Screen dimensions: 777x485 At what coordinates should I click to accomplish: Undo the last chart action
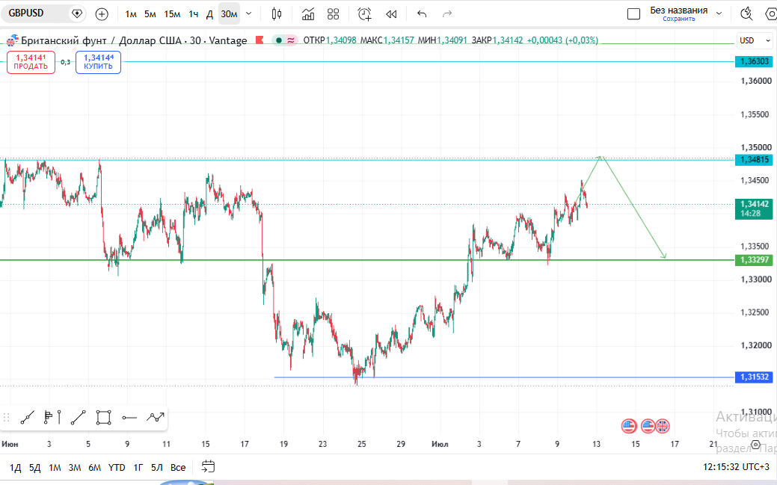tap(422, 14)
